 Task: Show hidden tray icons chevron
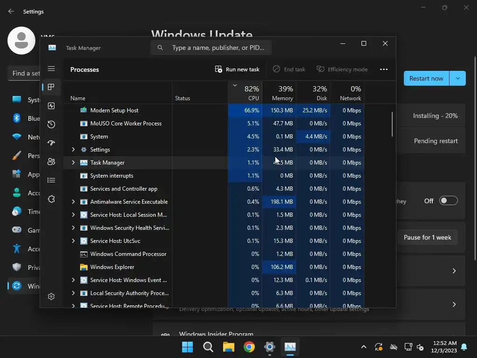tap(363, 347)
